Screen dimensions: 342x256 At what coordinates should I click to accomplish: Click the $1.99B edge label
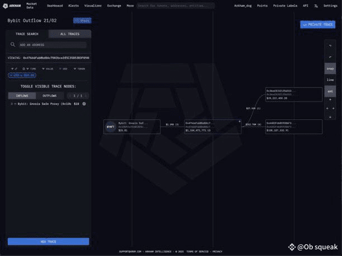click(x=172, y=124)
